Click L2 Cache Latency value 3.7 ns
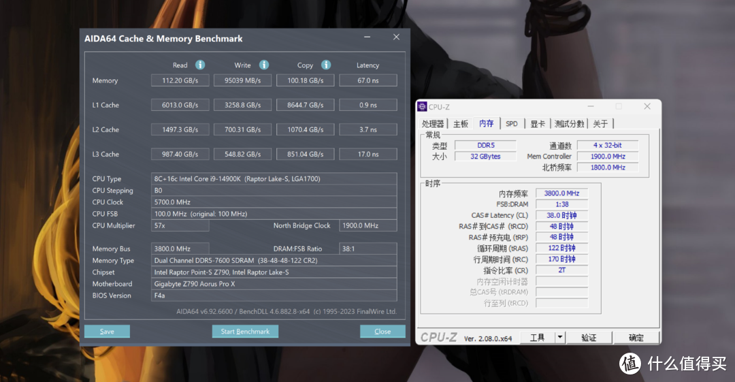Screen dimensions: 735x382 (368, 129)
